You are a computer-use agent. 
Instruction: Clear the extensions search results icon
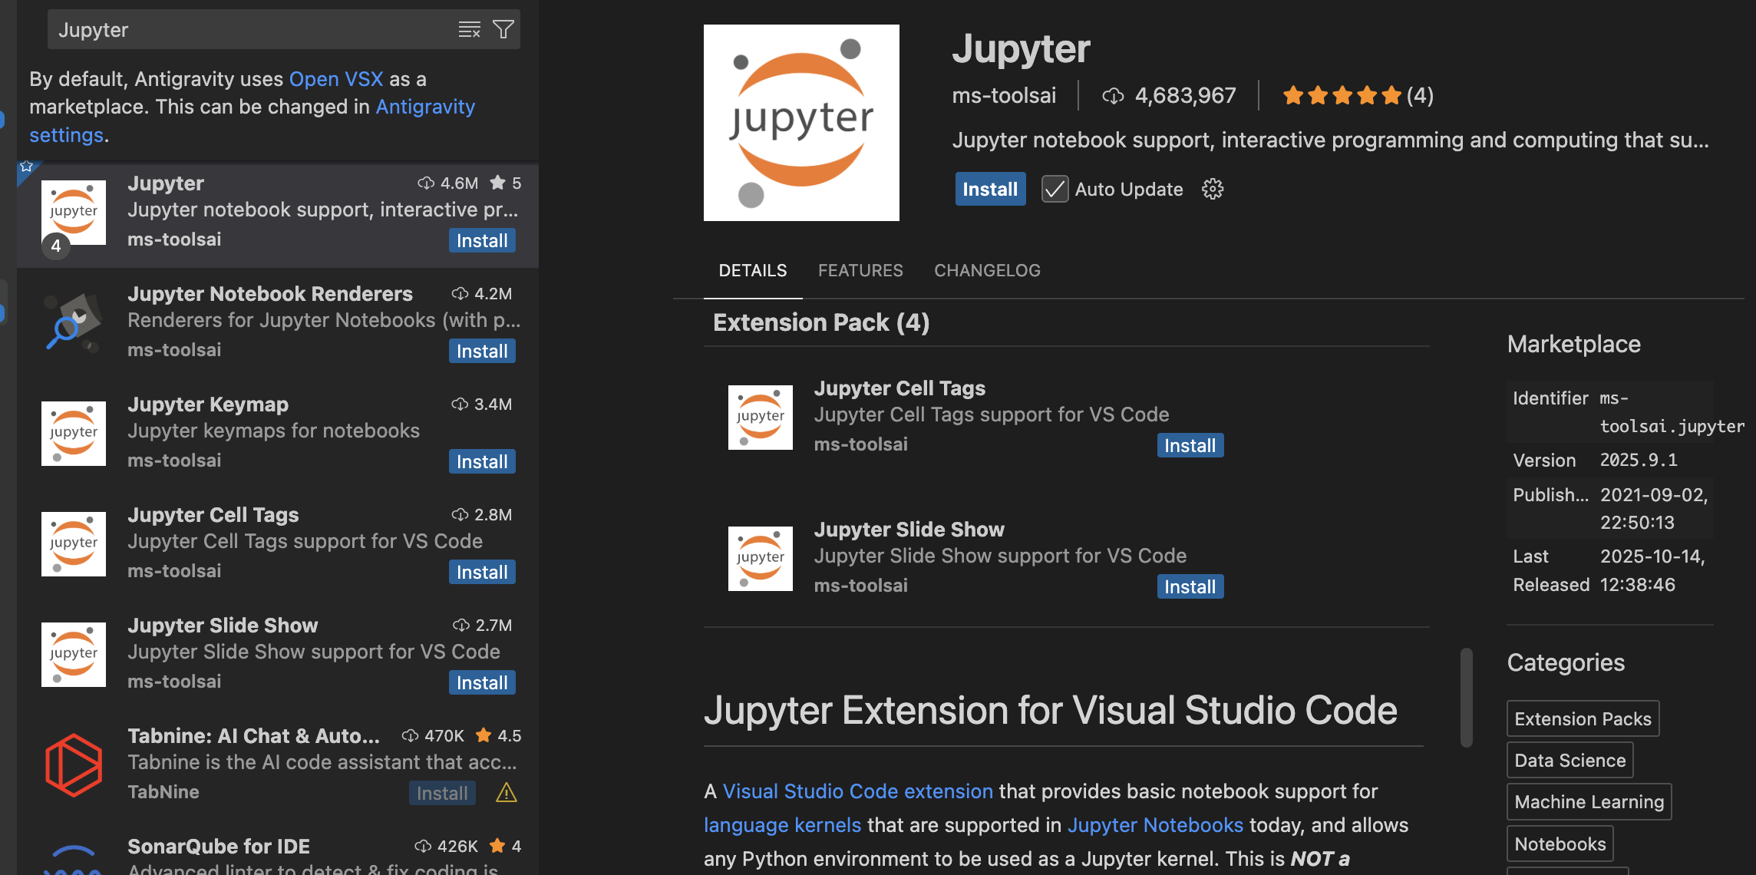click(x=469, y=30)
